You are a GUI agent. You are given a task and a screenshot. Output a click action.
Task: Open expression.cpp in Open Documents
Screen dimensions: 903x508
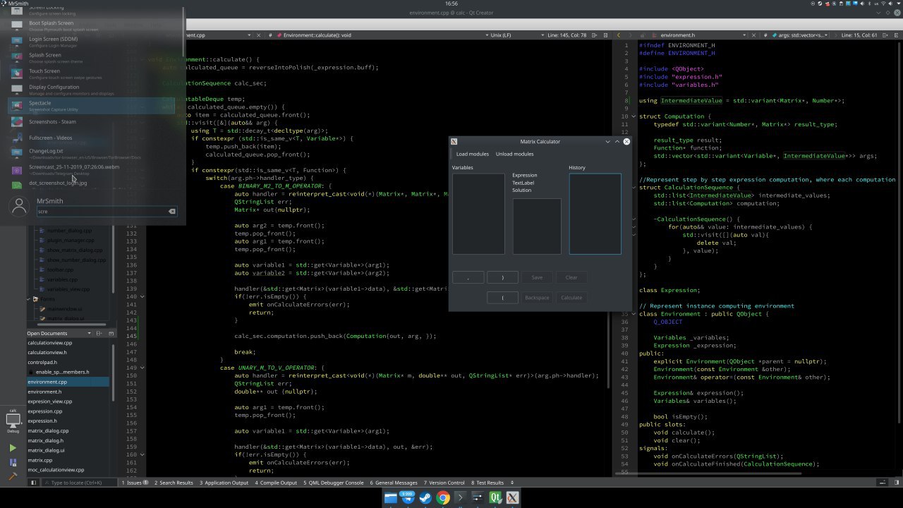click(x=68, y=411)
